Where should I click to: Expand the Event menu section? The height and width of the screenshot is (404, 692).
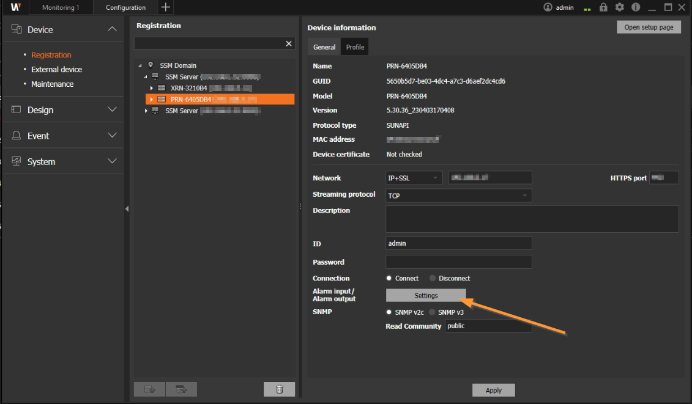[x=112, y=136]
